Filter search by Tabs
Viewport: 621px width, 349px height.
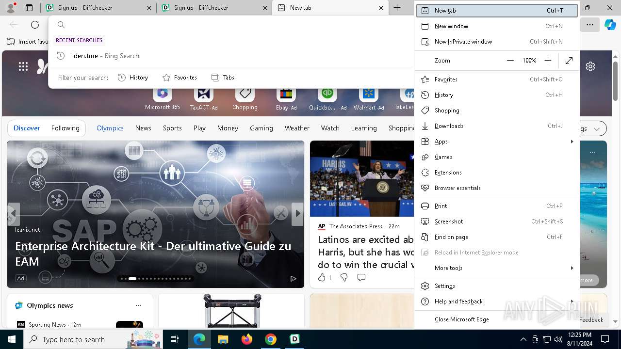[223, 78]
